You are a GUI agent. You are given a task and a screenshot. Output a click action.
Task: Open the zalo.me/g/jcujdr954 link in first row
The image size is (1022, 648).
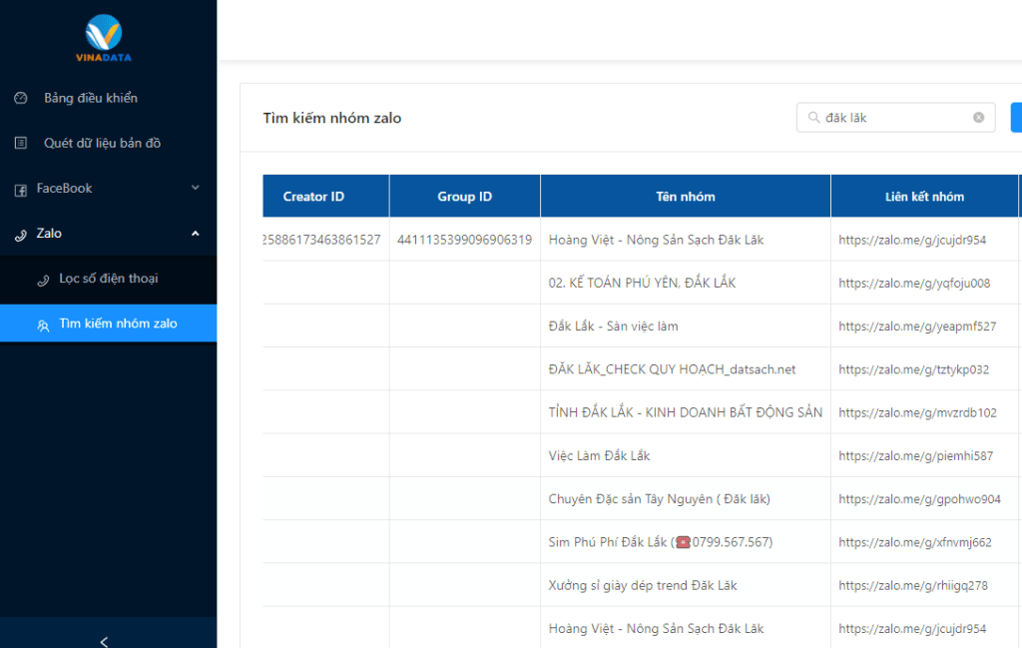click(x=912, y=240)
